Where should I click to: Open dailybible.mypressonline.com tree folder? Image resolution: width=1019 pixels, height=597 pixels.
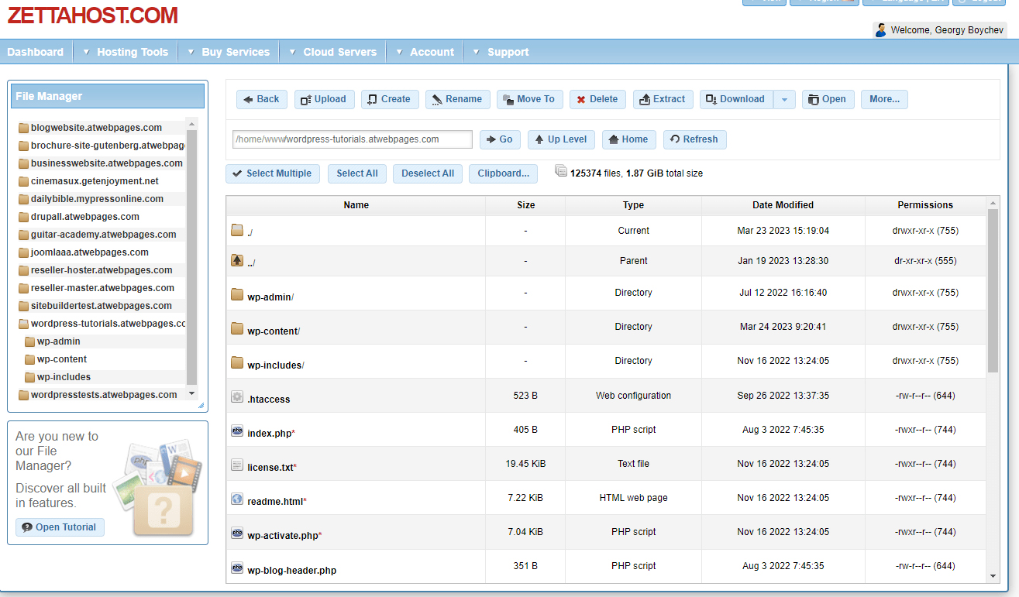point(97,199)
